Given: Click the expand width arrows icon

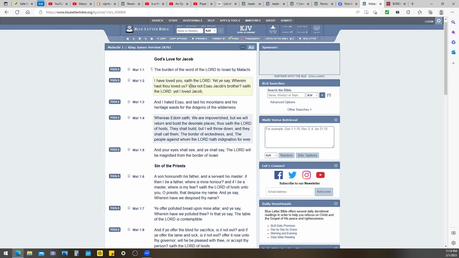Looking at the screenshot, I should pyautogui.click(x=243, y=47).
